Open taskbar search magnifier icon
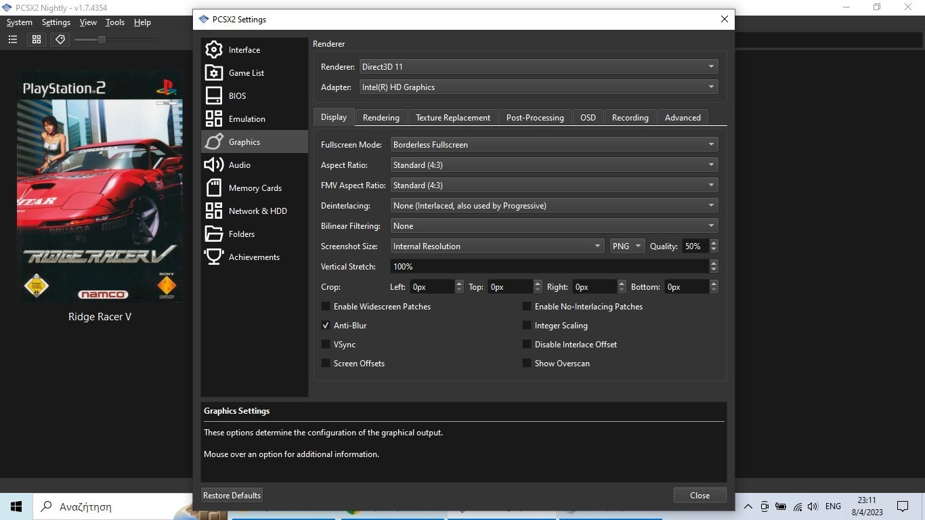The height and width of the screenshot is (520, 925). click(47, 506)
